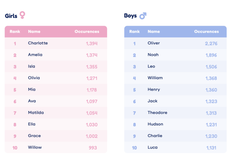Select the girls table Name column header
Image resolution: width=231 pixels, height=167 pixels.
coord(34,31)
